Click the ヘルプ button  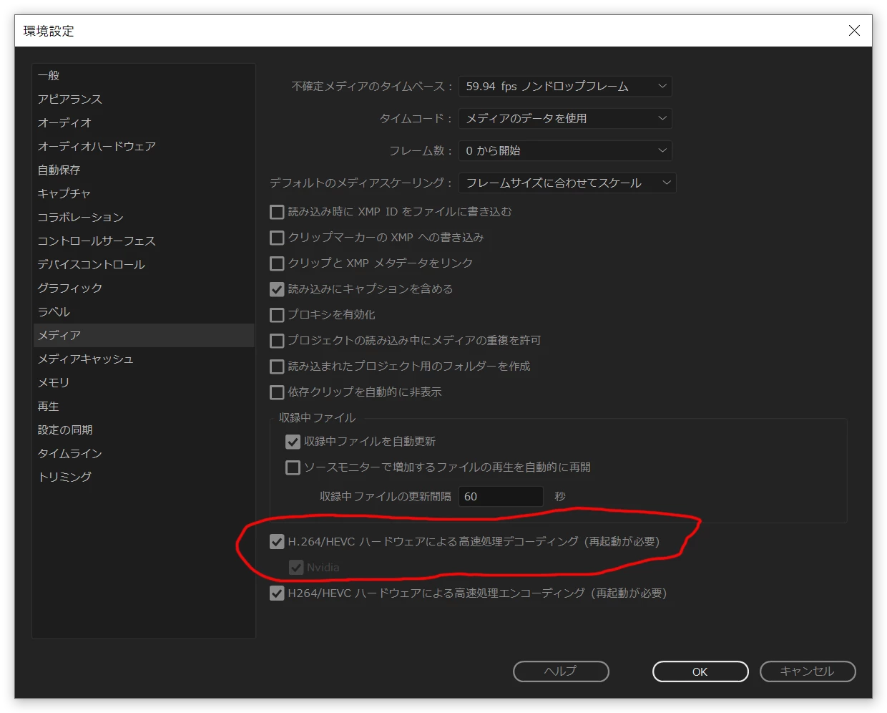561,671
